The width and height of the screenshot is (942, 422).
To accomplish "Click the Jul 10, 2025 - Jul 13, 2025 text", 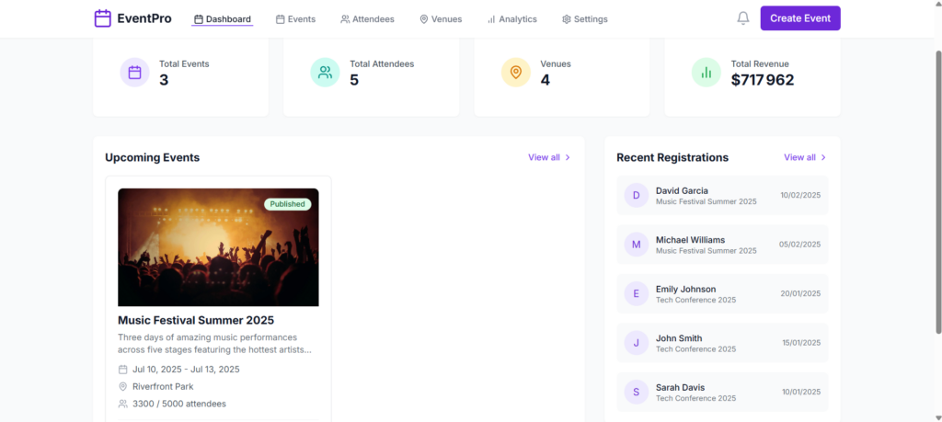I will click(186, 370).
